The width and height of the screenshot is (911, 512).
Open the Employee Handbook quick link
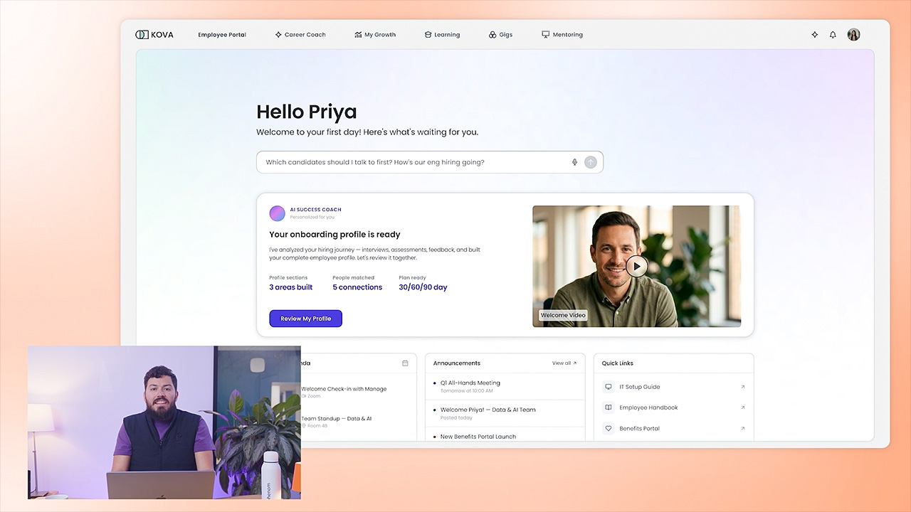coord(647,407)
